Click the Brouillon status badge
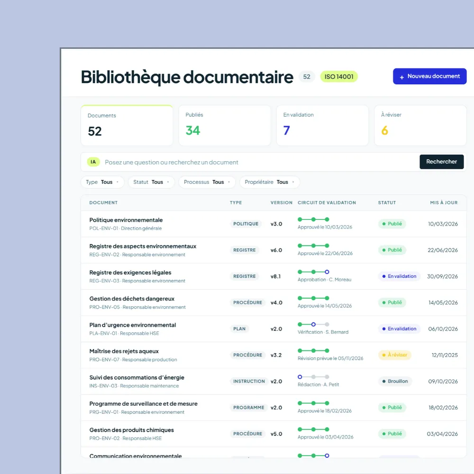 pyautogui.click(x=395, y=381)
